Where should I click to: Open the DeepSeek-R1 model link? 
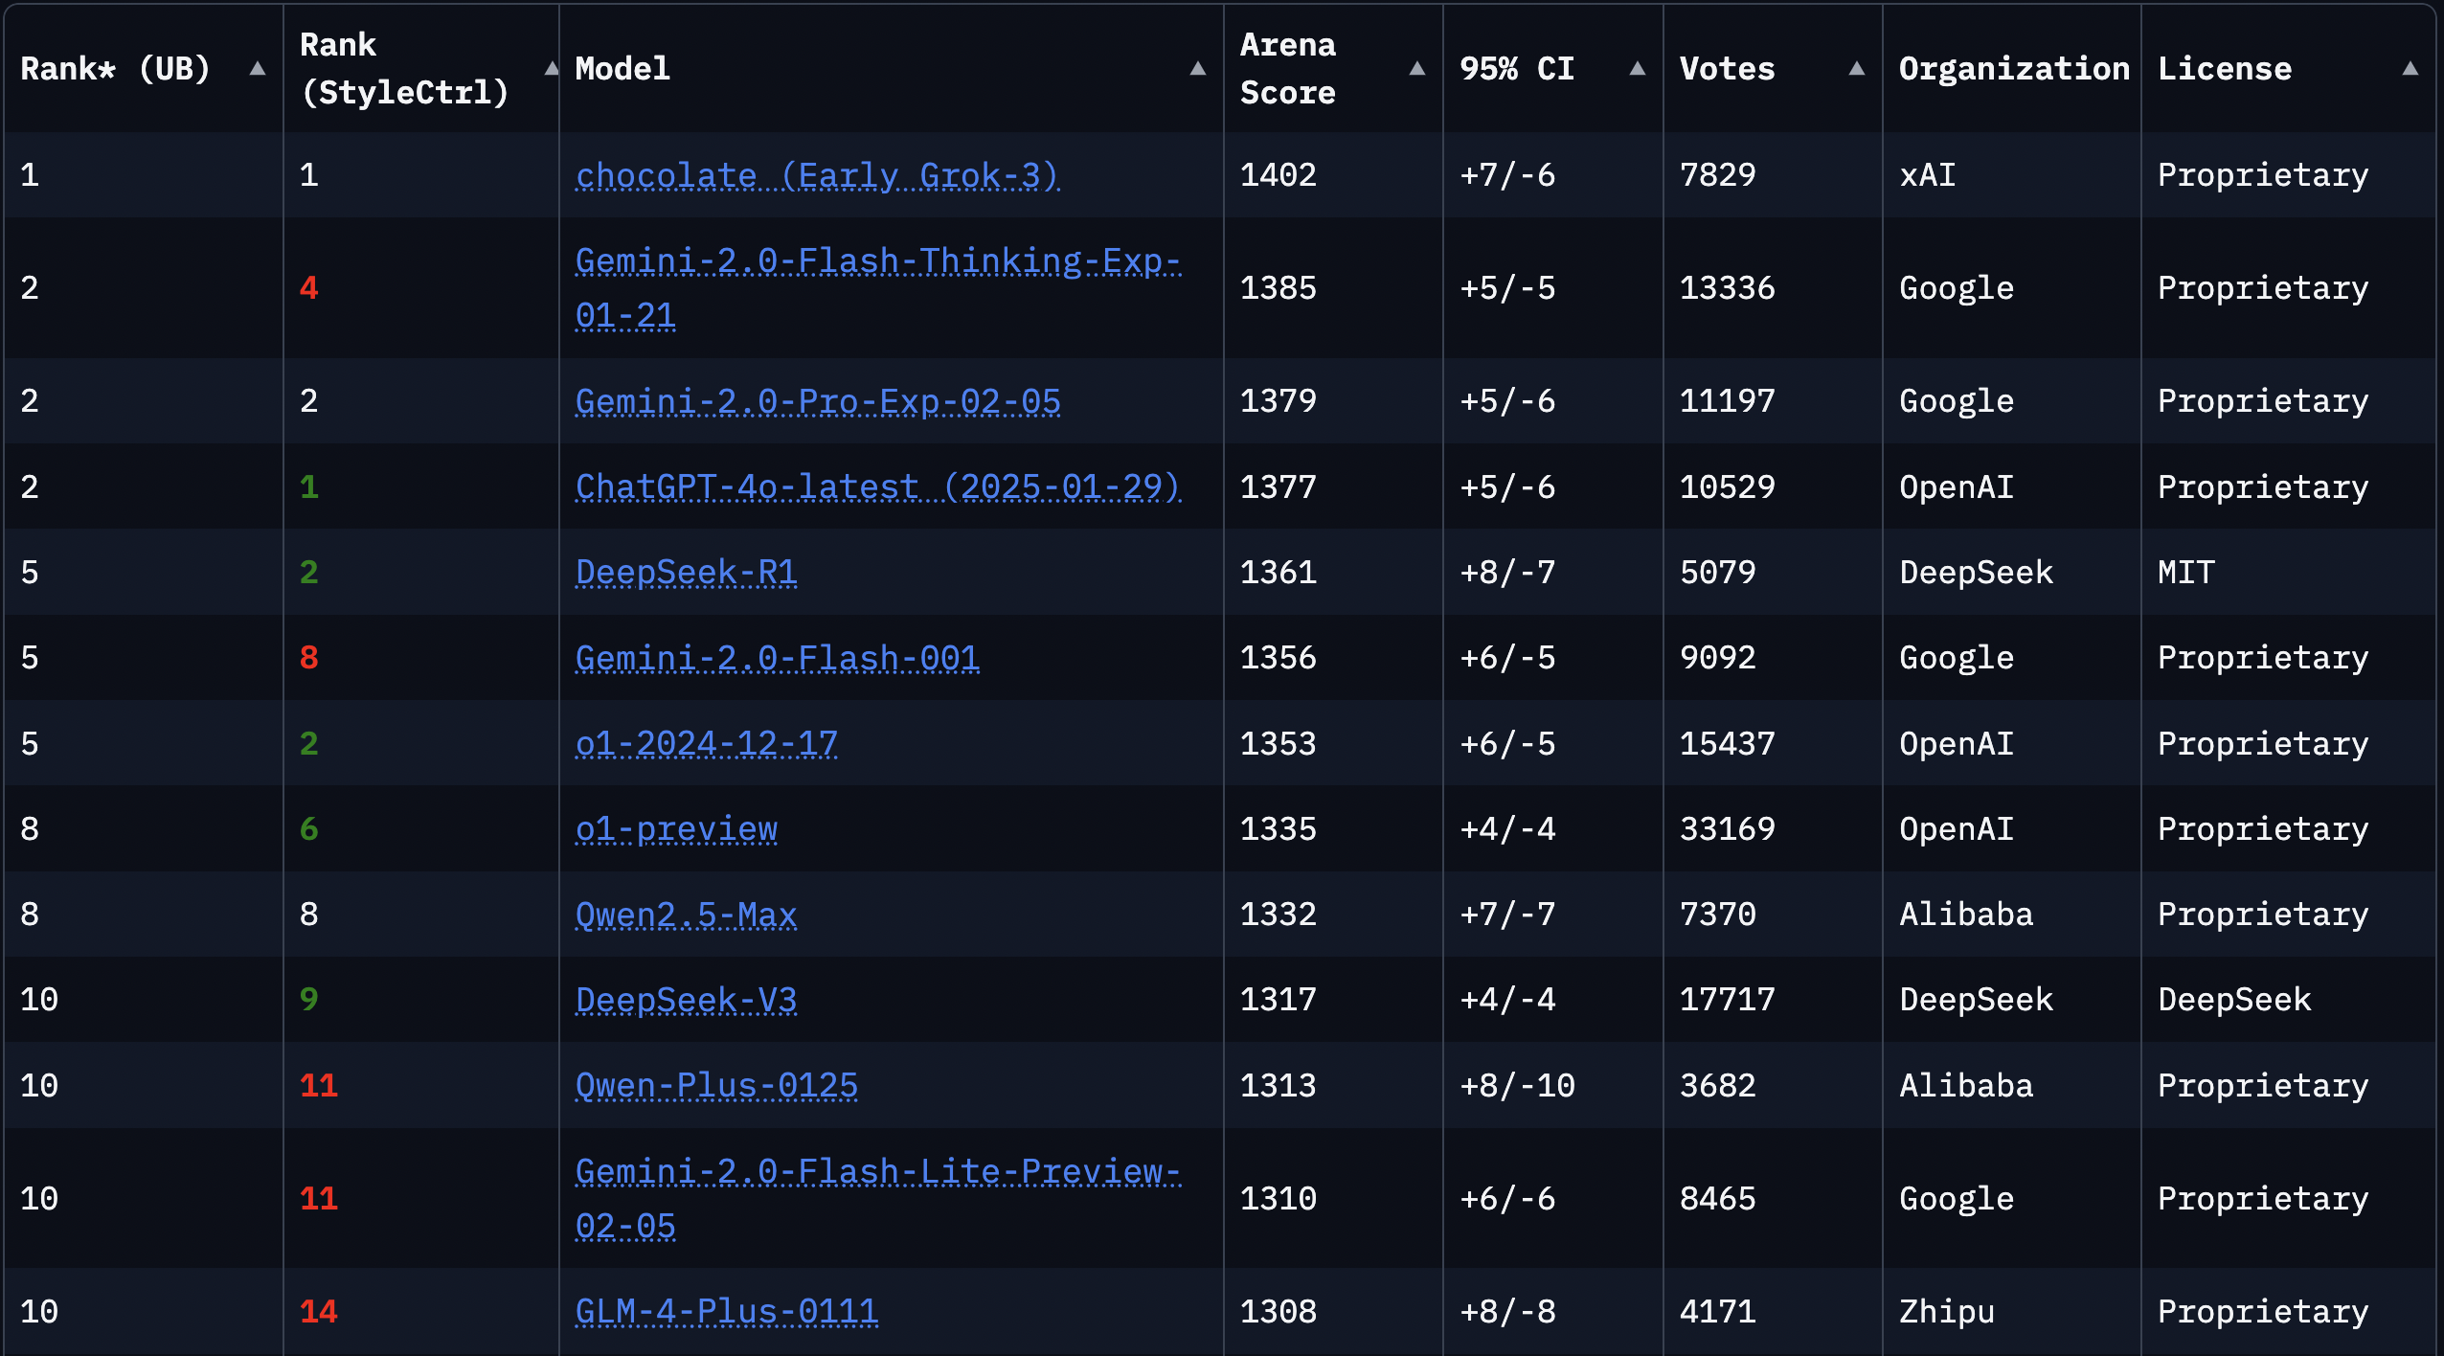tap(686, 573)
